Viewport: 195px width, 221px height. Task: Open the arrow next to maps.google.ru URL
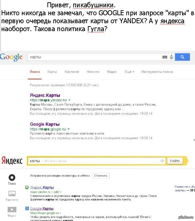(69, 129)
